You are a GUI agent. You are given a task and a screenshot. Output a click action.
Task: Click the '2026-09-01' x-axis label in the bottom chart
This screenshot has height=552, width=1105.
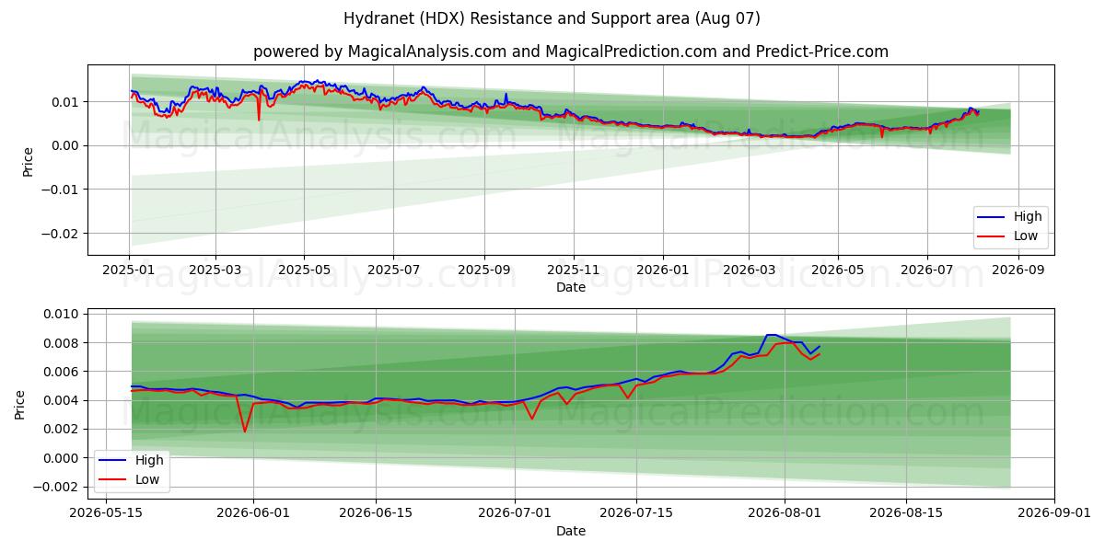click(1053, 514)
